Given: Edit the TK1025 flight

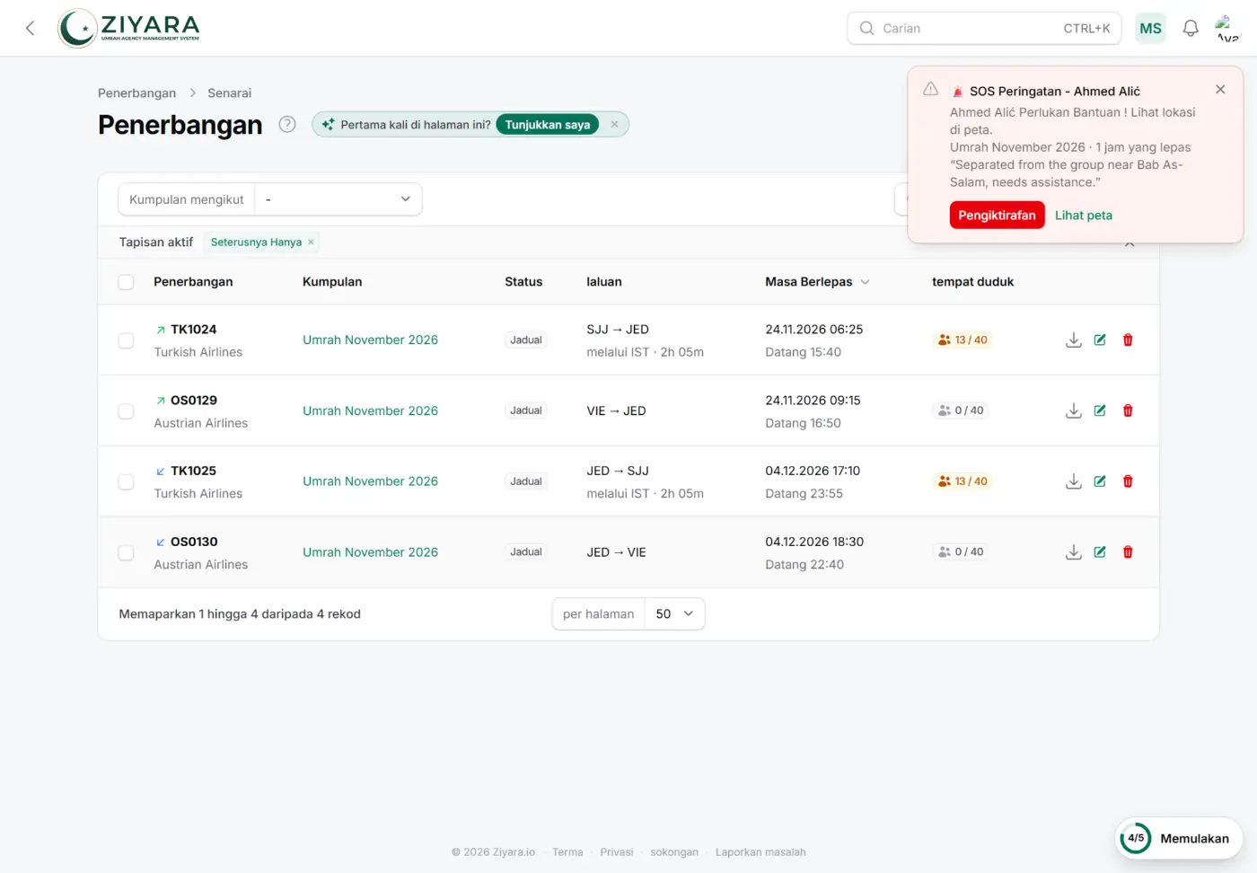Looking at the screenshot, I should point(1100,481).
